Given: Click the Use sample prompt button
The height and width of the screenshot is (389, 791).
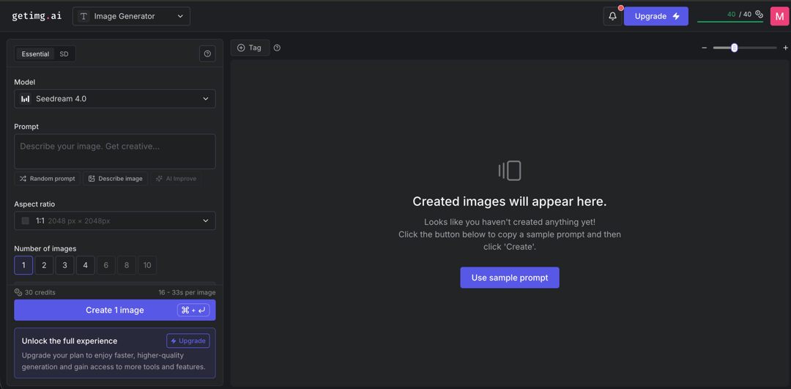Looking at the screenshot, I should click(509, 278).
